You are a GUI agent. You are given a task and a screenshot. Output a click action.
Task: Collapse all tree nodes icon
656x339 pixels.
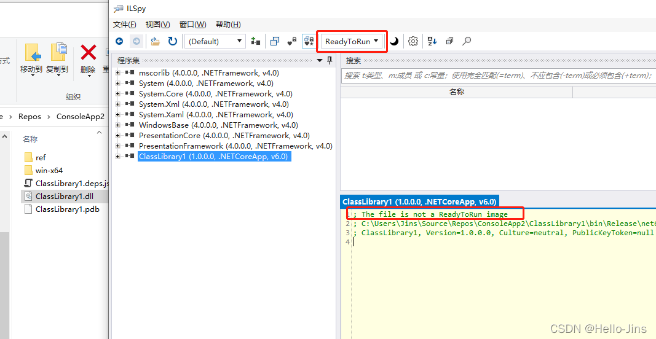pos(449,41)
